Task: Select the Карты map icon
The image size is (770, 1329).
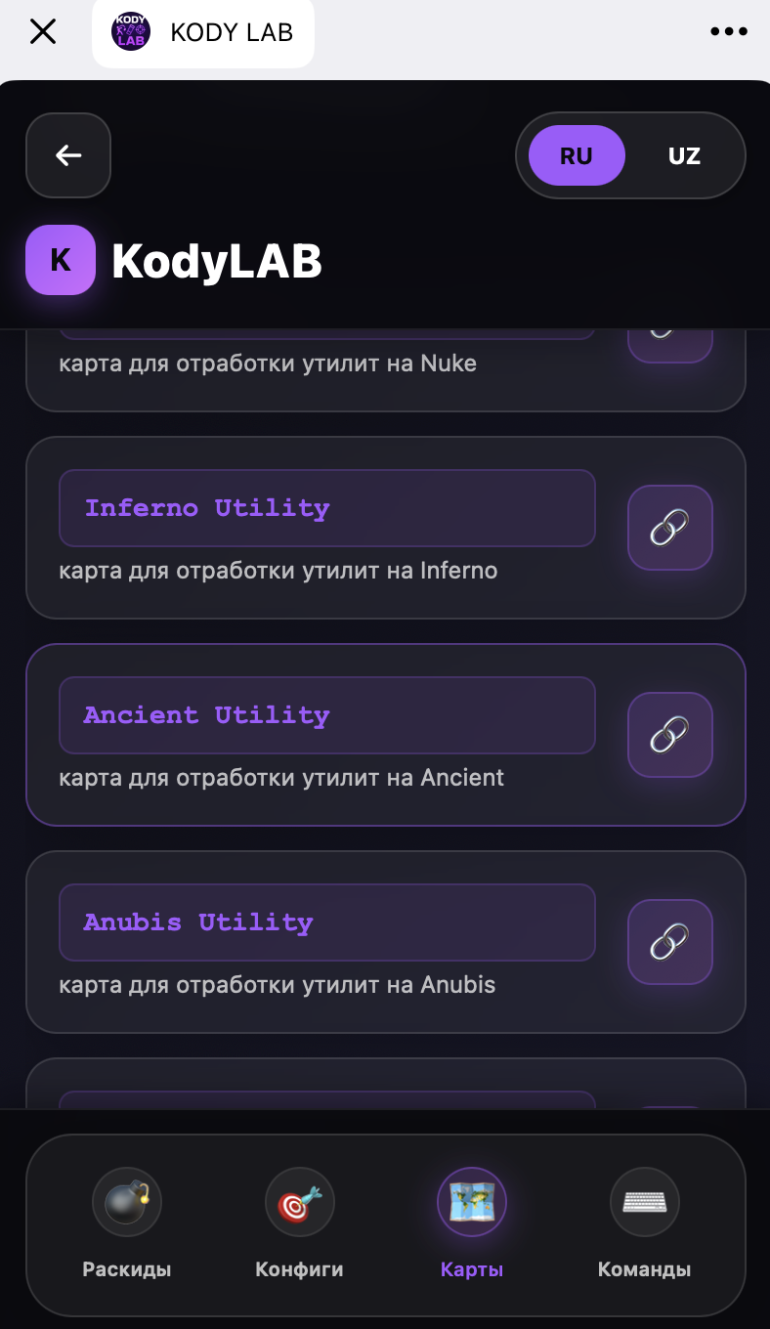Action: click(472, 1202)
